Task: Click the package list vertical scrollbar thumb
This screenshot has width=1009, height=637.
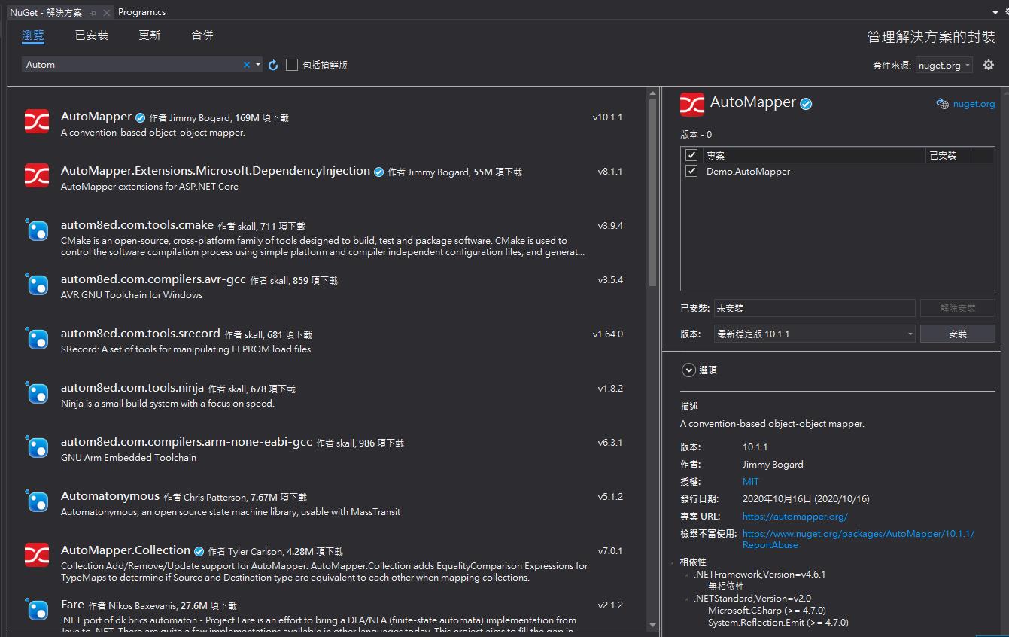Action: [652, 192]
